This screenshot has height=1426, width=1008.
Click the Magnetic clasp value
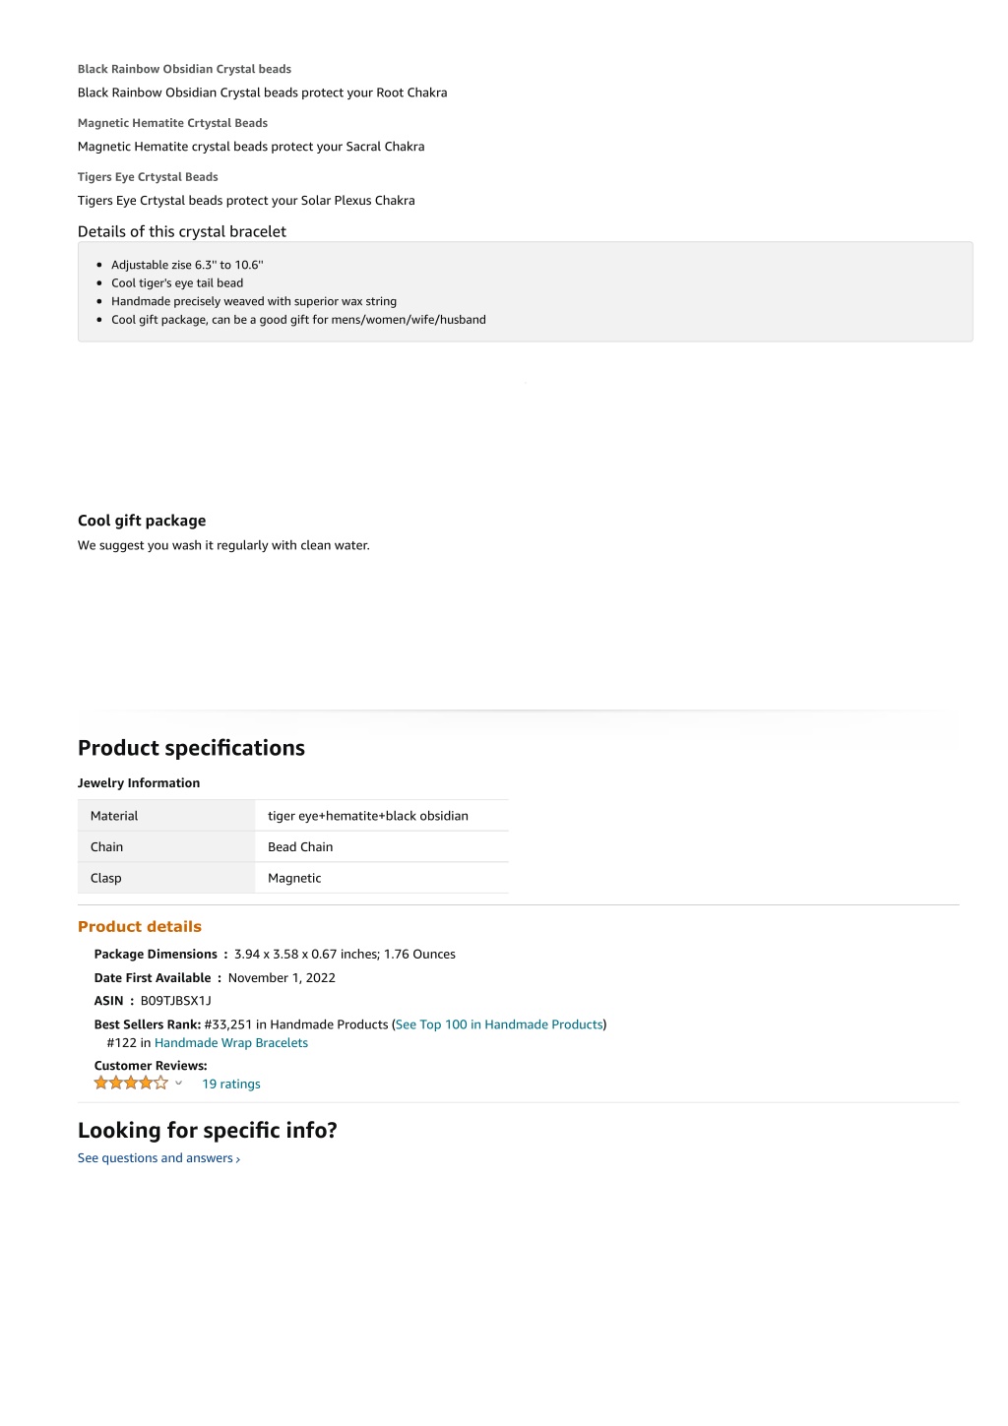point(294,878)
